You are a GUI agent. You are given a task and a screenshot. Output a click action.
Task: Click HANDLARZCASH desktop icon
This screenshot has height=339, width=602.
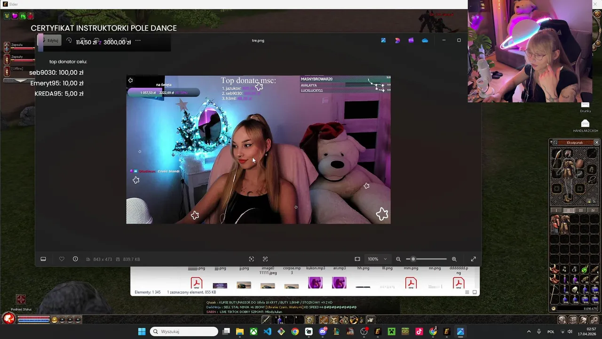click(585, 125)
